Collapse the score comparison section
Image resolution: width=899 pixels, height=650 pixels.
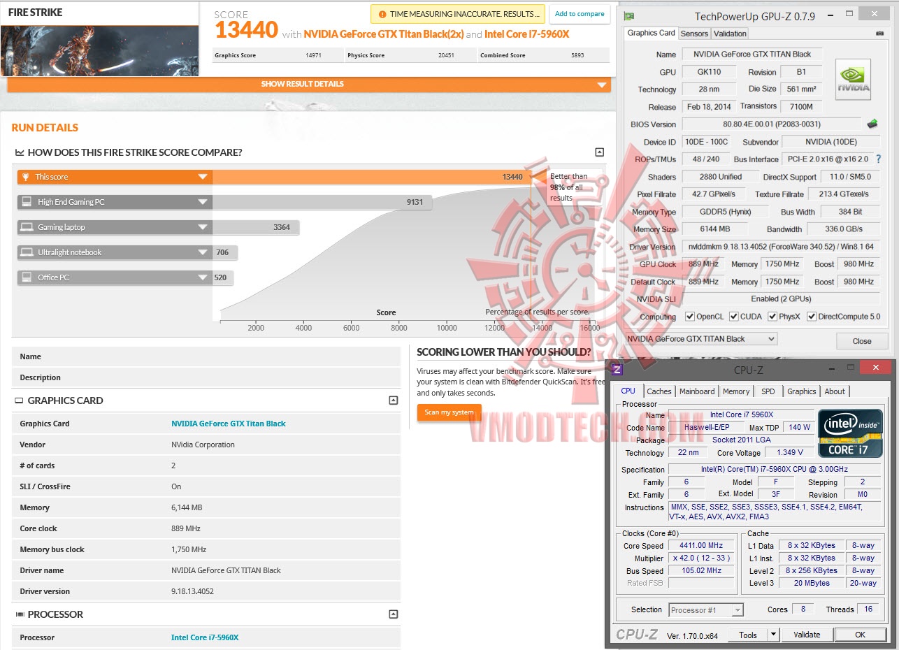coord(599,152)
